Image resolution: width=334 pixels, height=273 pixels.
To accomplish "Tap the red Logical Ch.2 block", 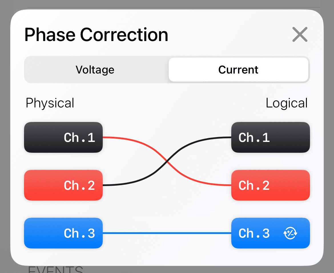I will [x=270, y=186].
